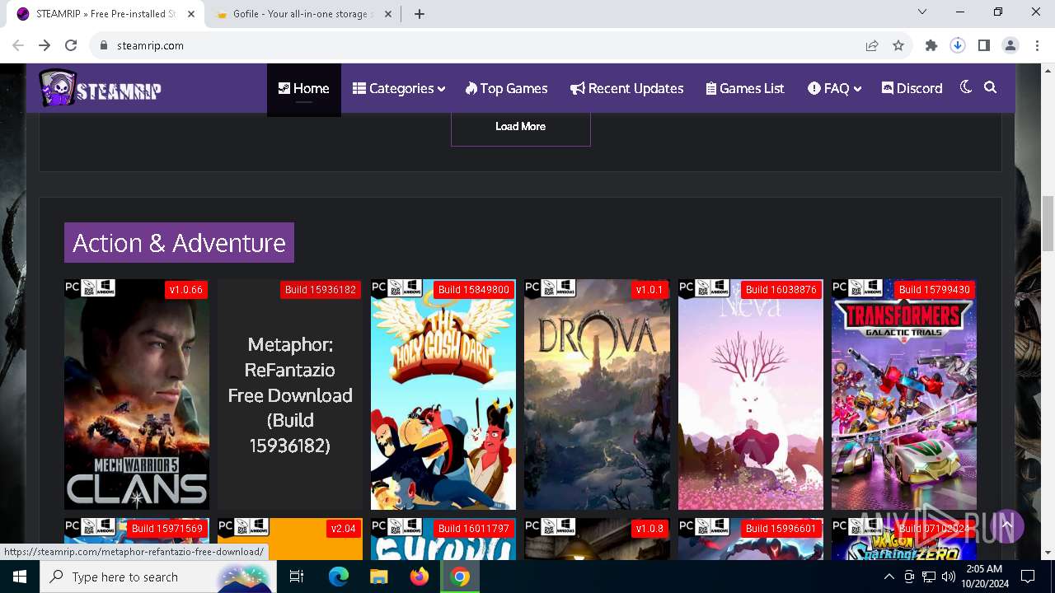Open the Action & Adventure section heading
Image resolution: width=1055 pixels, height=593 pixels.
click(179, 243)
